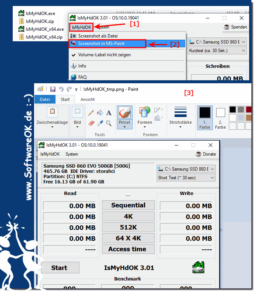Click the 64 X 4K test button
Viewport: 254px width, 291px height.
pos(128,238)
